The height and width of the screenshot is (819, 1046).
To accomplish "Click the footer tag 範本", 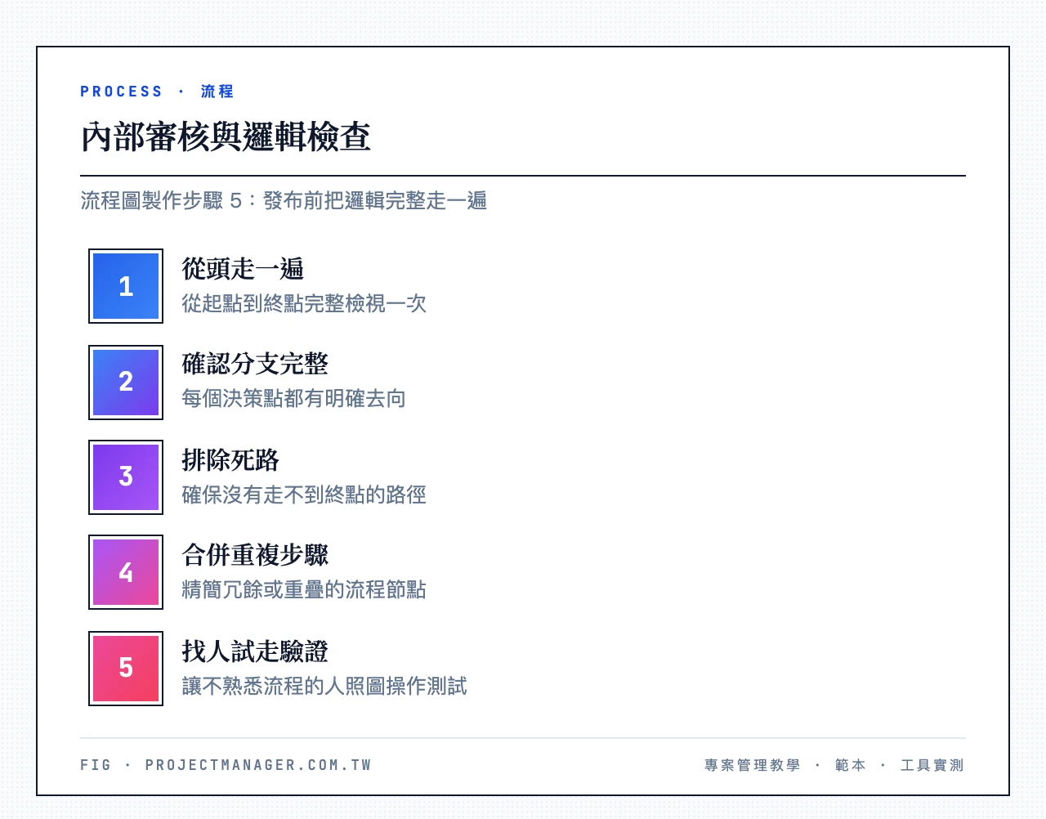I will tap(851, 765).
